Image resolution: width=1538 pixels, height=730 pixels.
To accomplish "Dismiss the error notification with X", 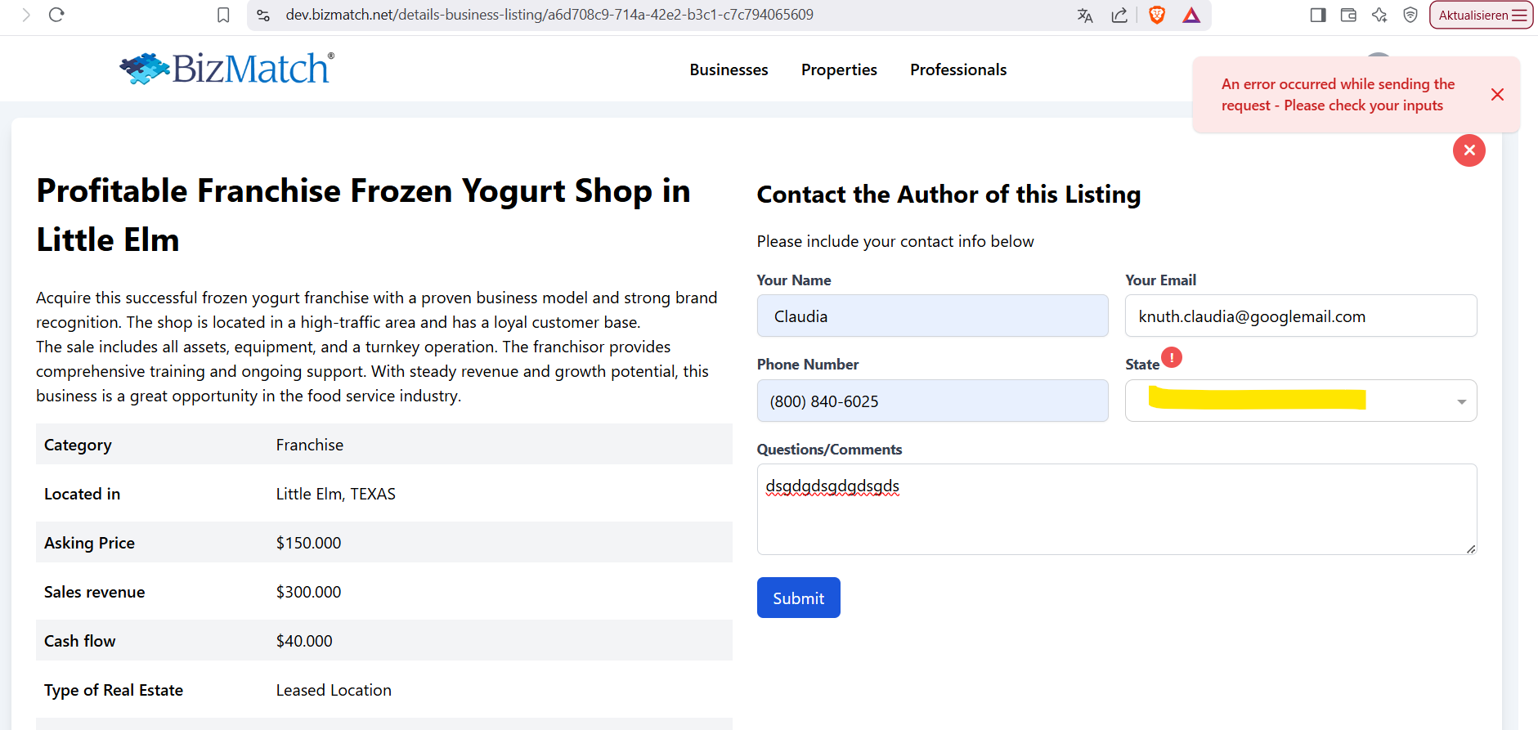I will coord(1497,95).
